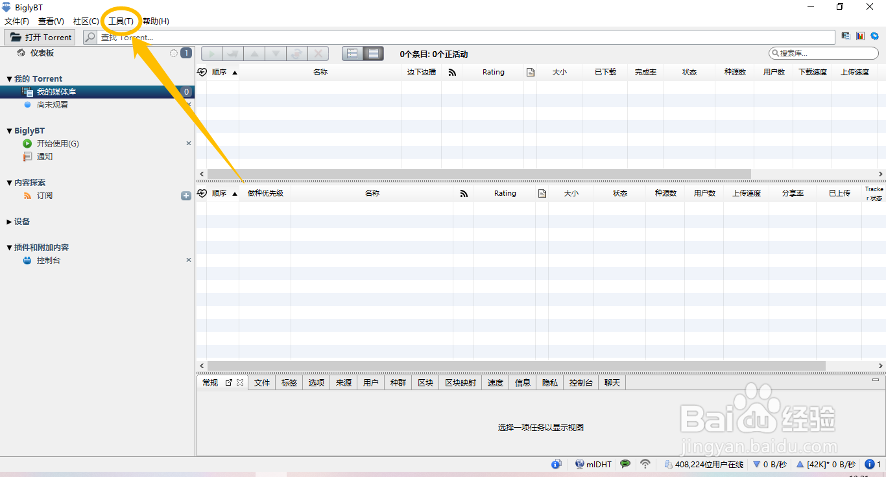The image size is (886, 477).
Task: Open 控制台 in the sidebar
Action: (49, 261)
